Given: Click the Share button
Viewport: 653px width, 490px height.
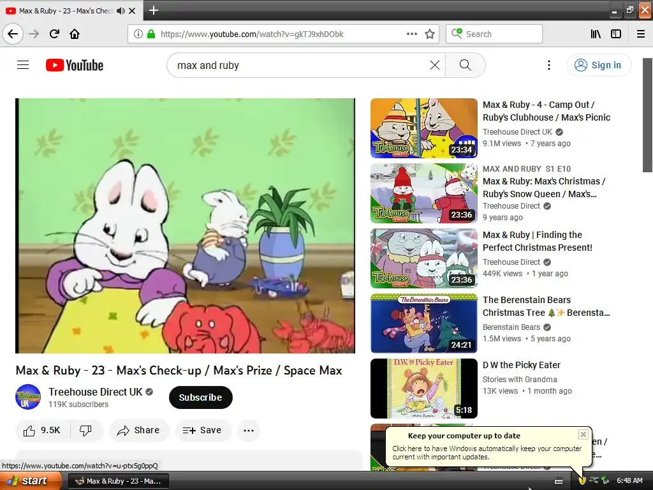Looking at the screenshot, I should tap(139, 430).
